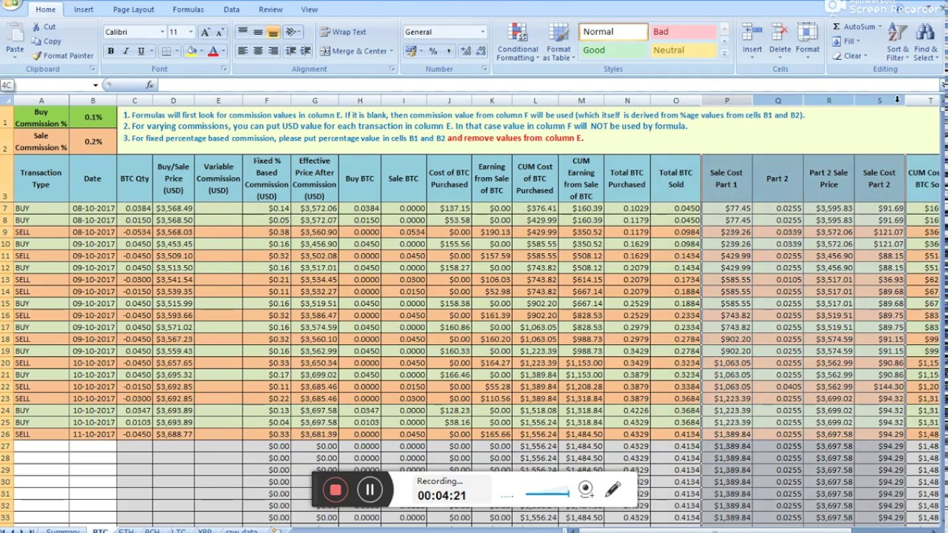Viewport: 948px width, 533px height.
Task: Align text left
Action: click(242, 51)
